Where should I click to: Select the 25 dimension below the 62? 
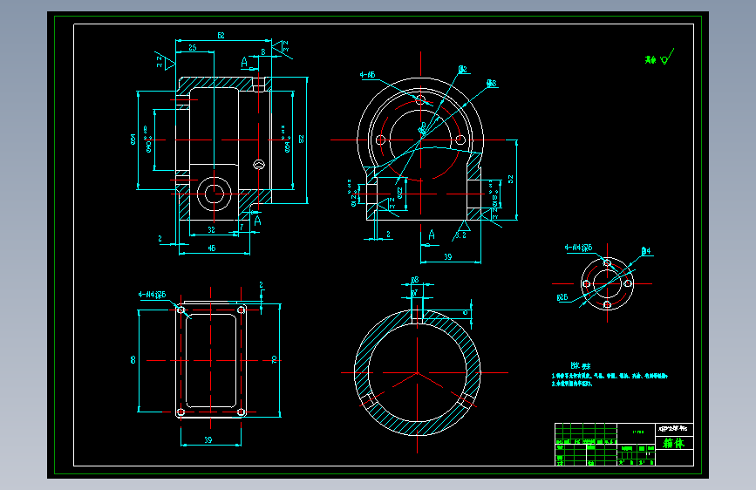[193, 47]
